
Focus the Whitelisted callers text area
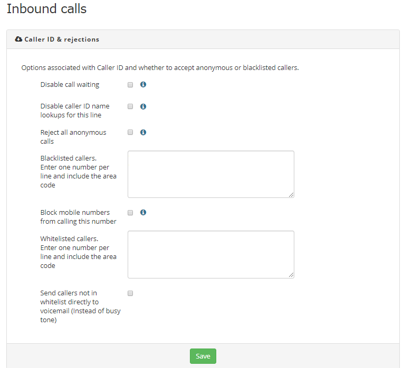tap(211, 255)
